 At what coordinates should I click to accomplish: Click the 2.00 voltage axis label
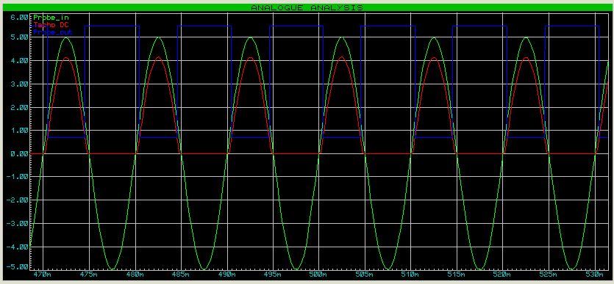tap(19, 107)
